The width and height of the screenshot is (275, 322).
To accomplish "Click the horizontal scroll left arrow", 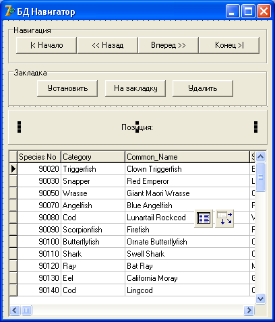I will click(x=15, y=311).
